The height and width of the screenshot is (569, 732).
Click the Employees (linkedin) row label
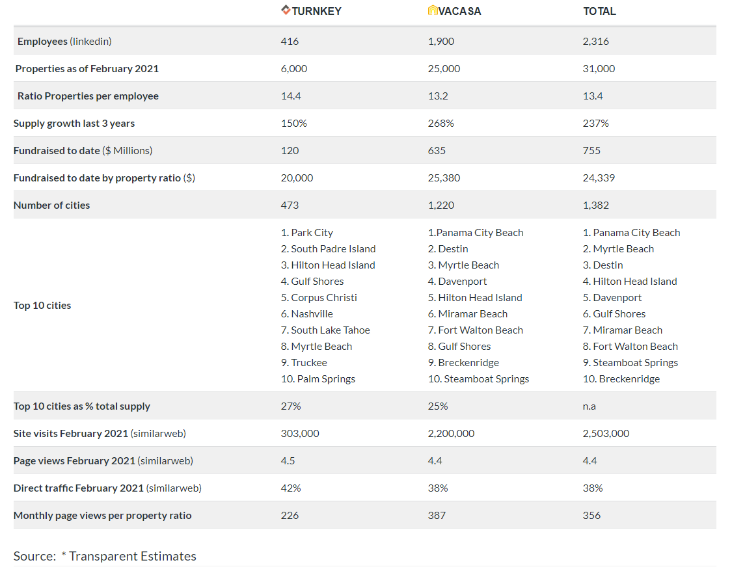(64, 42)
